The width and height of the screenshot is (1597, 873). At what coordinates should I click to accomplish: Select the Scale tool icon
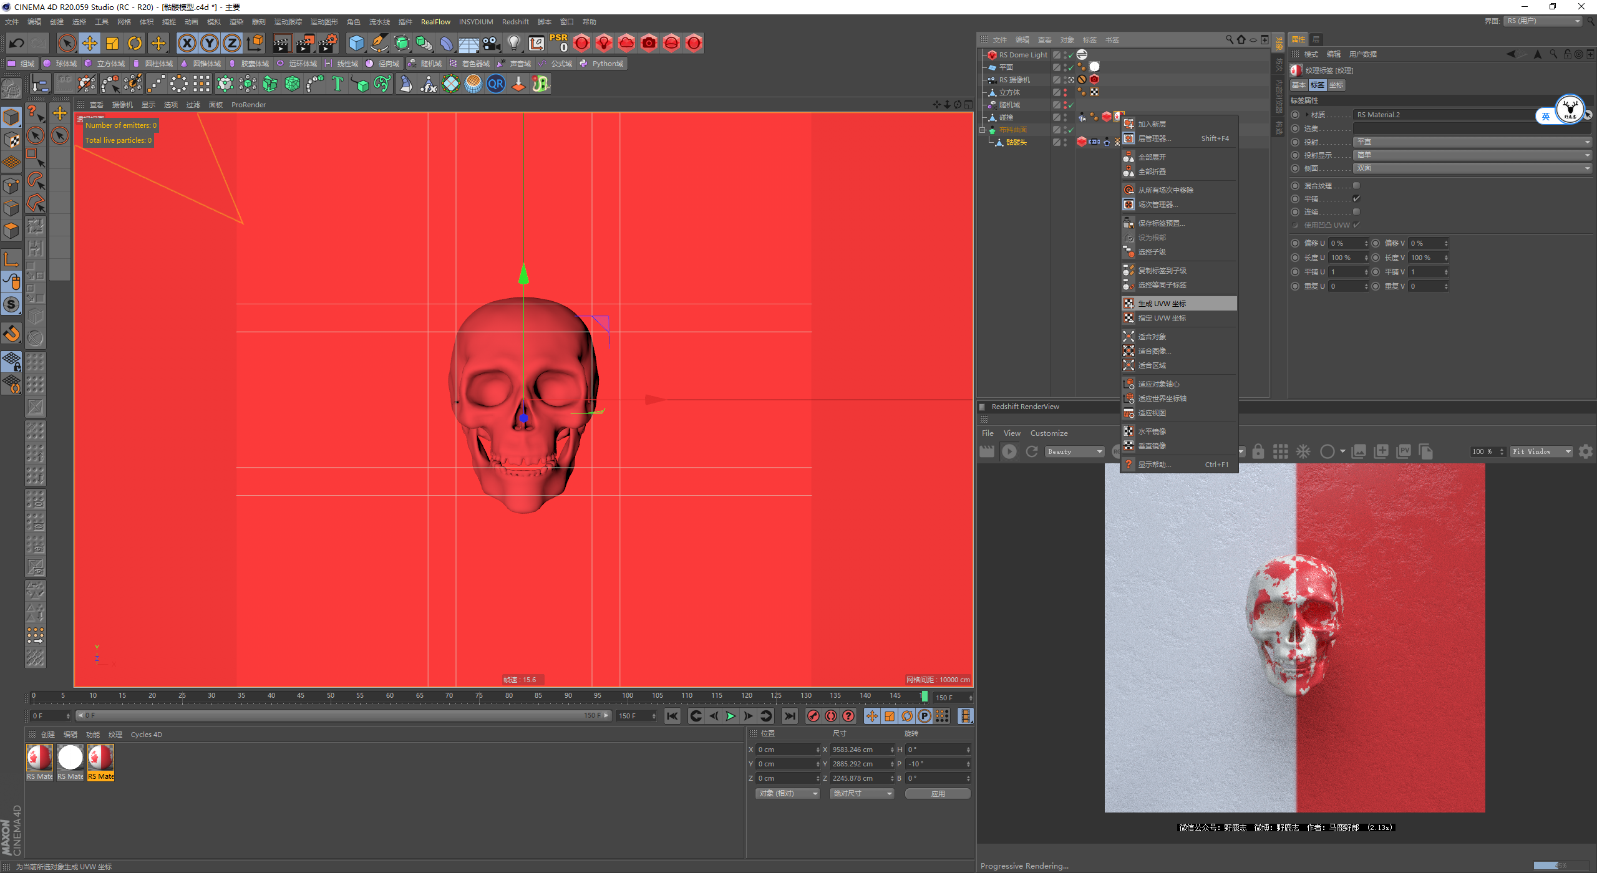(x=112, y=43)
